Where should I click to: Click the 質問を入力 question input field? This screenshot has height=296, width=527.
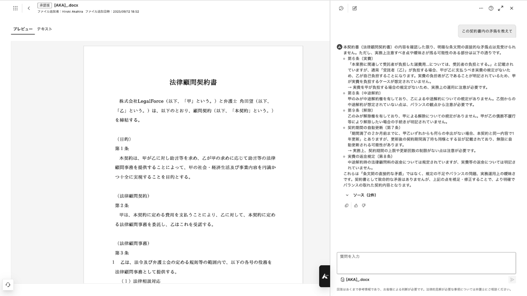click(x=426, y=263)
